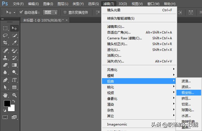Select the Spot Healing Brush tool
Image resolution: width=202 pixels, height=131 pixels.
pyautogui.click(x=5, y=51)
